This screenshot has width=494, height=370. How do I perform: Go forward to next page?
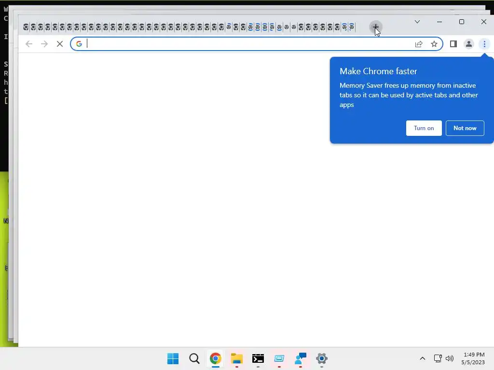tap(44, 44)
